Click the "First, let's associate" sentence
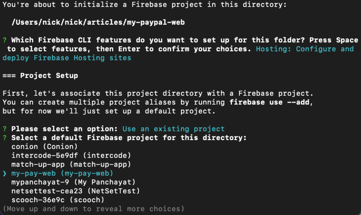The height and width of the screenshot is (215, 361). 158,93
